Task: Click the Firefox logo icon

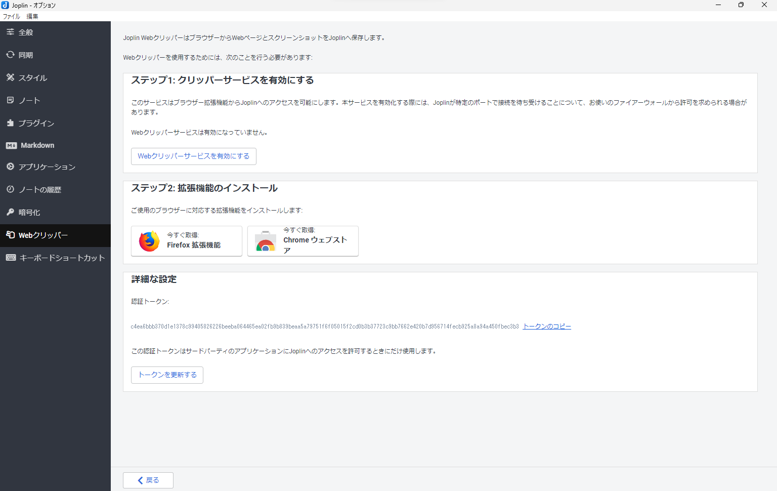Action: (149, 241)
